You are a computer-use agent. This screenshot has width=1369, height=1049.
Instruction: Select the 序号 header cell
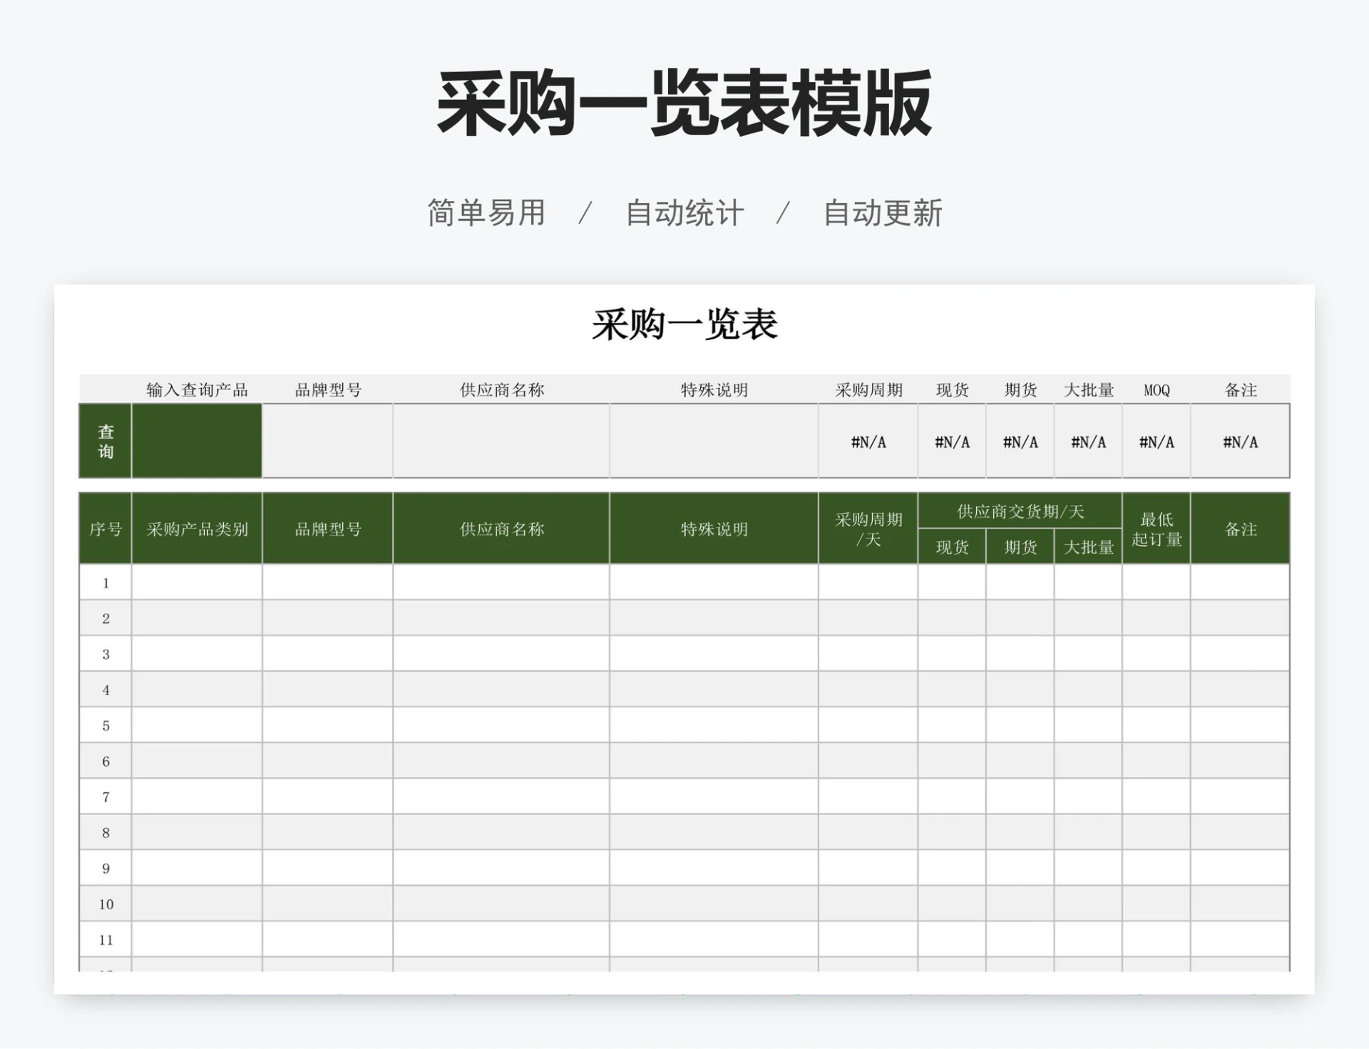[x=104, y=528]
